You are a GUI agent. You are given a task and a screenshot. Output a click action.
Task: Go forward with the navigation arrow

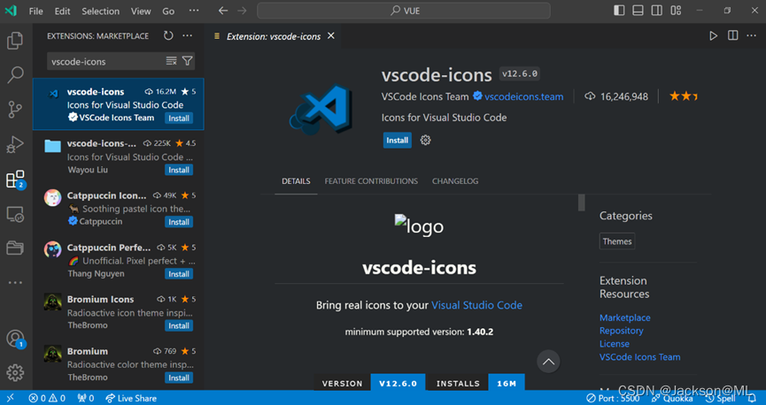click(242, 11)
